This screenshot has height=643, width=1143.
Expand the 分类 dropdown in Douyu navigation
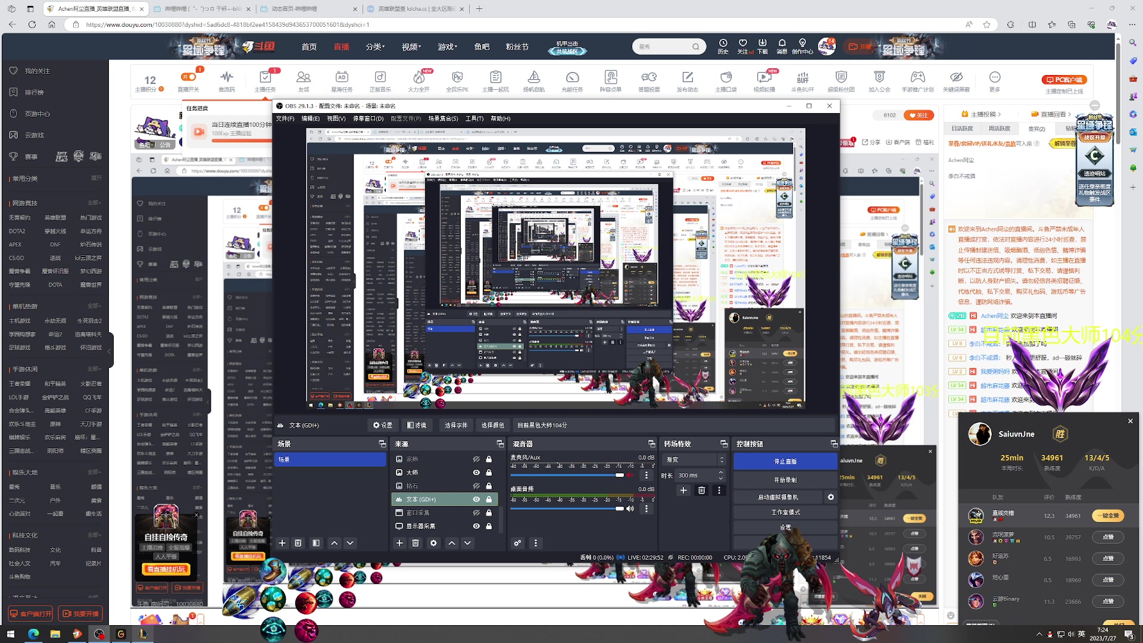pos(375,46)
